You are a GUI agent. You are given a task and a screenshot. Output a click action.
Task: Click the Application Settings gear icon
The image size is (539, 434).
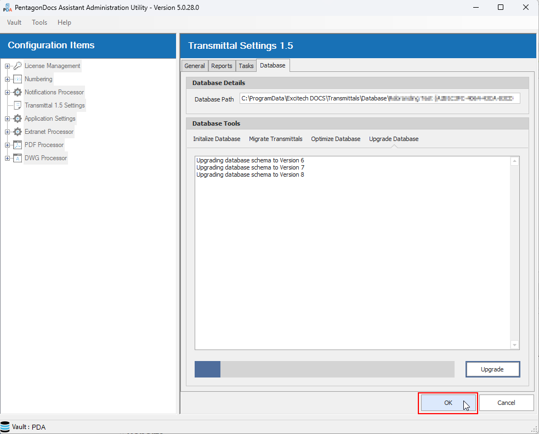(x=18, y=119)
